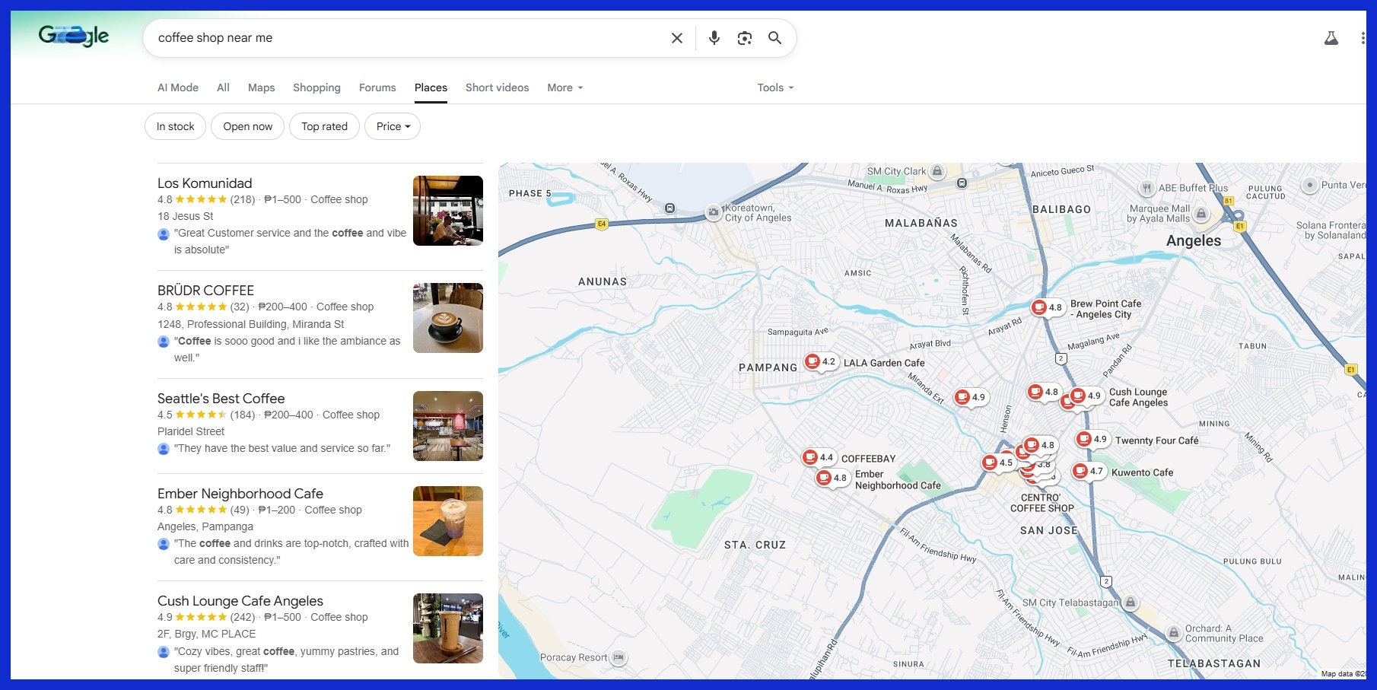
Task: Open the three-dot options menu icon
Action: [x=1361, y=37]
